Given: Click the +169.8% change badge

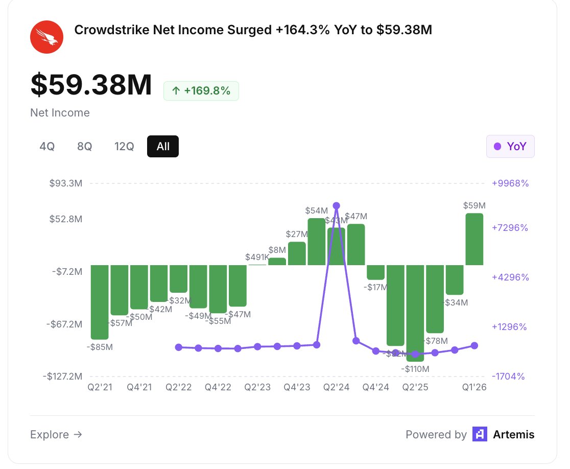Looking at the screenshot, I should point(201,90).
